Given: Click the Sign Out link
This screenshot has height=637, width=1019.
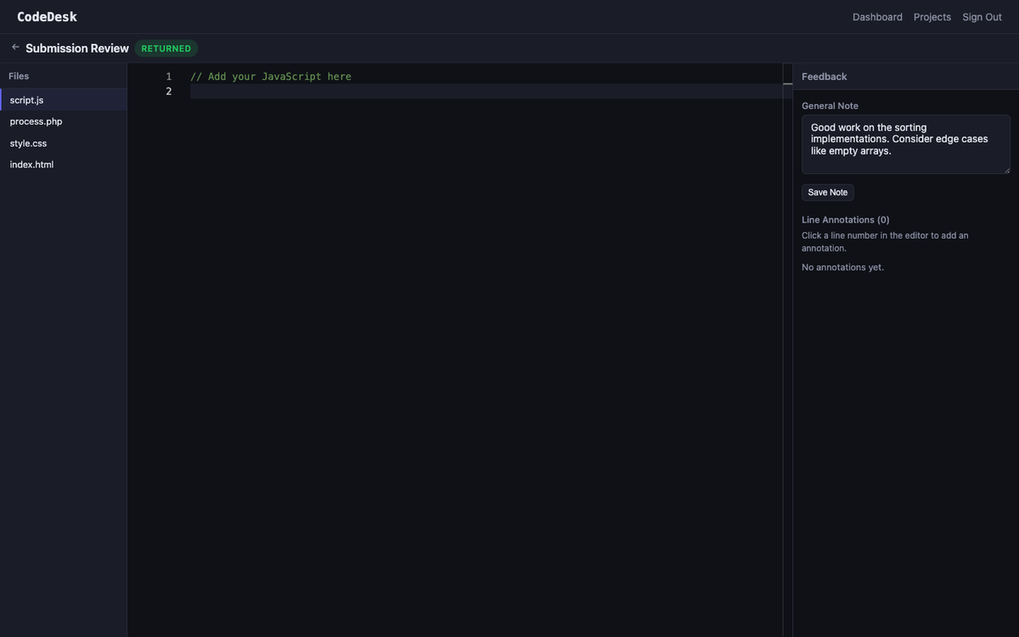Looking at the screenshot, I should [982, 17].
